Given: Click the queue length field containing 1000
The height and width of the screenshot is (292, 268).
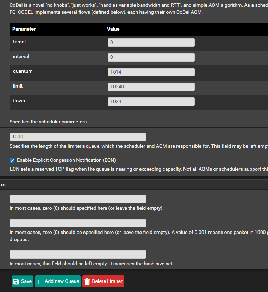Looking at the screenshot, I should [x=77, y=137].
